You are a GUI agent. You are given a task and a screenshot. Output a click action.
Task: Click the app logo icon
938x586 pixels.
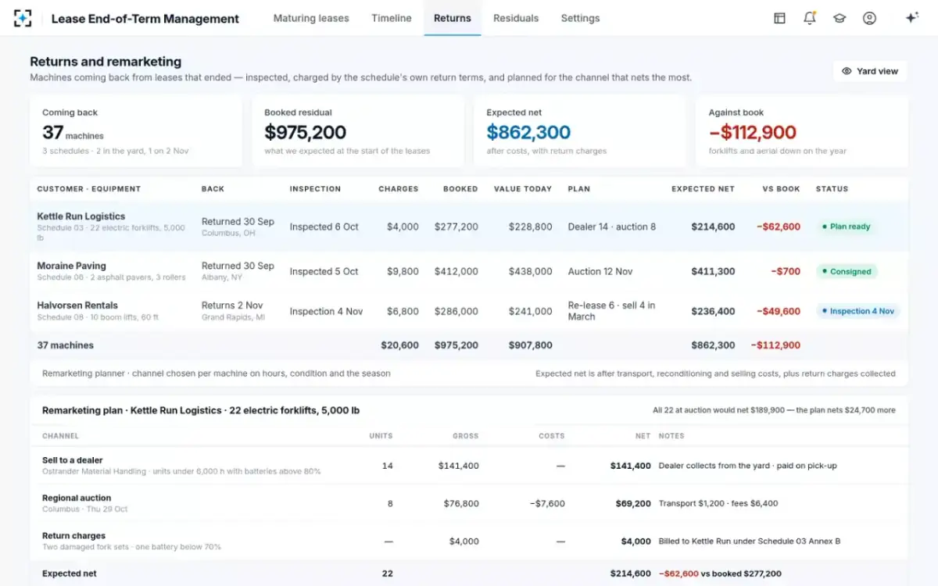tap(23, 18)
